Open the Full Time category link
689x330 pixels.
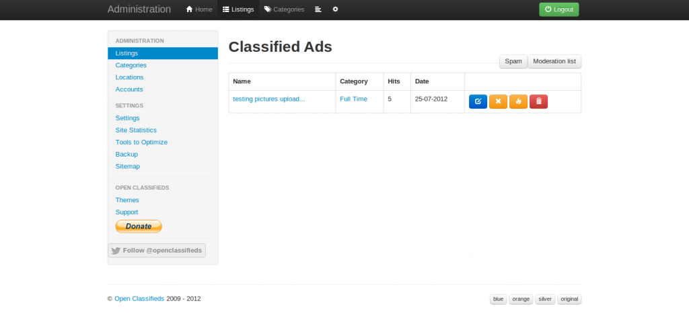click(x=353, y=99)
